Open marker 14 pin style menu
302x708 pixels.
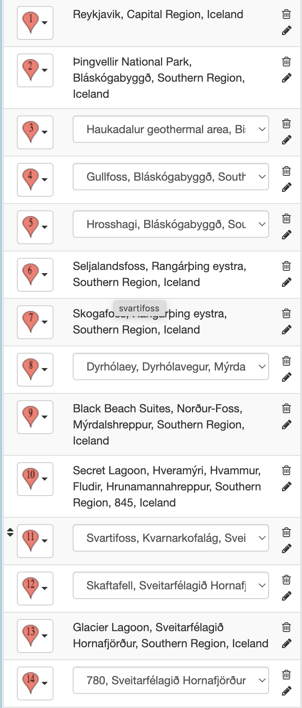(x=35, y=683)
